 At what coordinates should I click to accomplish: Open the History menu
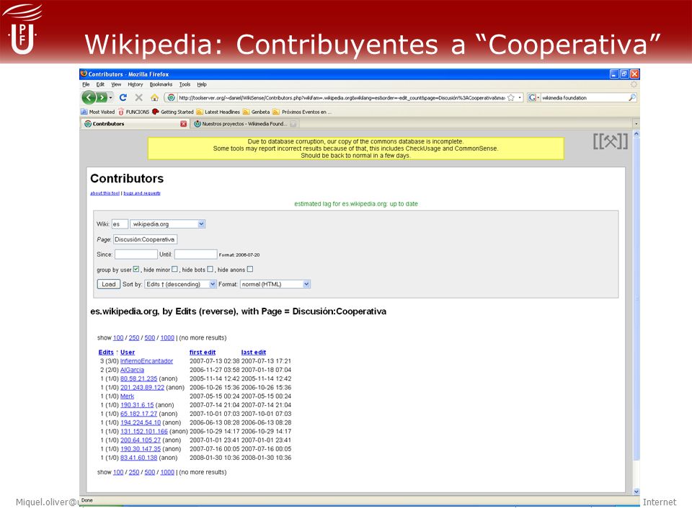coord(136,84)
